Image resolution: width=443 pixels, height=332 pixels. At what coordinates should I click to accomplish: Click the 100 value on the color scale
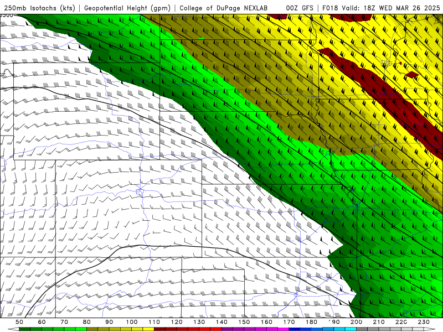tap(131, 322)
